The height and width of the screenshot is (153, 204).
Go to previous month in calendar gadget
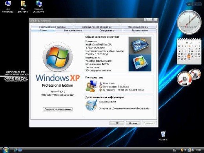coord(179,43)
